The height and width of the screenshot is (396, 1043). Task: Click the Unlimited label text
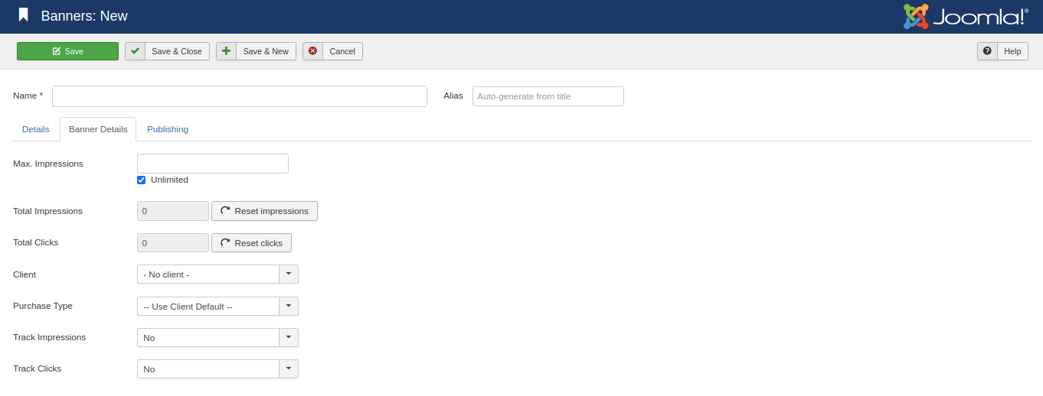[x=169, y=180]
